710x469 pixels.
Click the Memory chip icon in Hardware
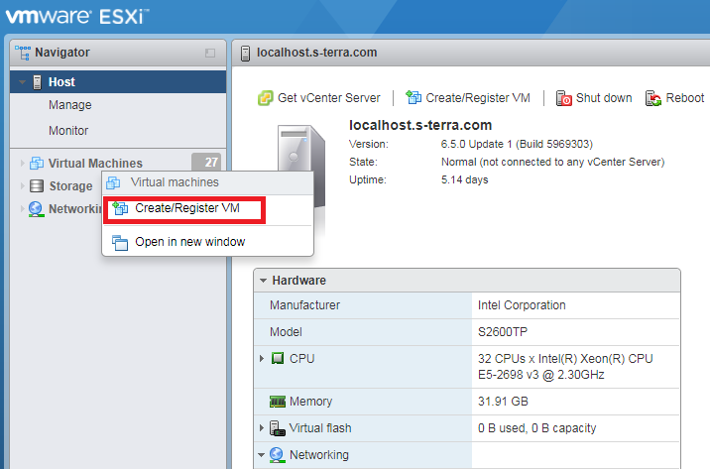(278, 403)
